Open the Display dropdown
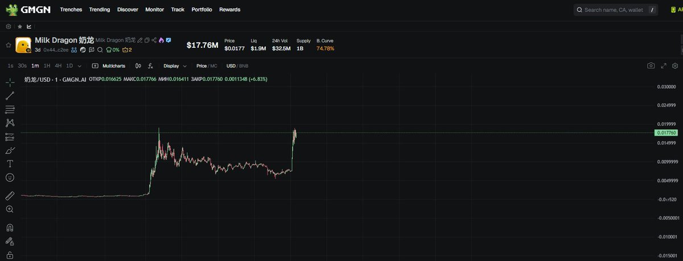The image size is (683, 261). click(175, 66)
